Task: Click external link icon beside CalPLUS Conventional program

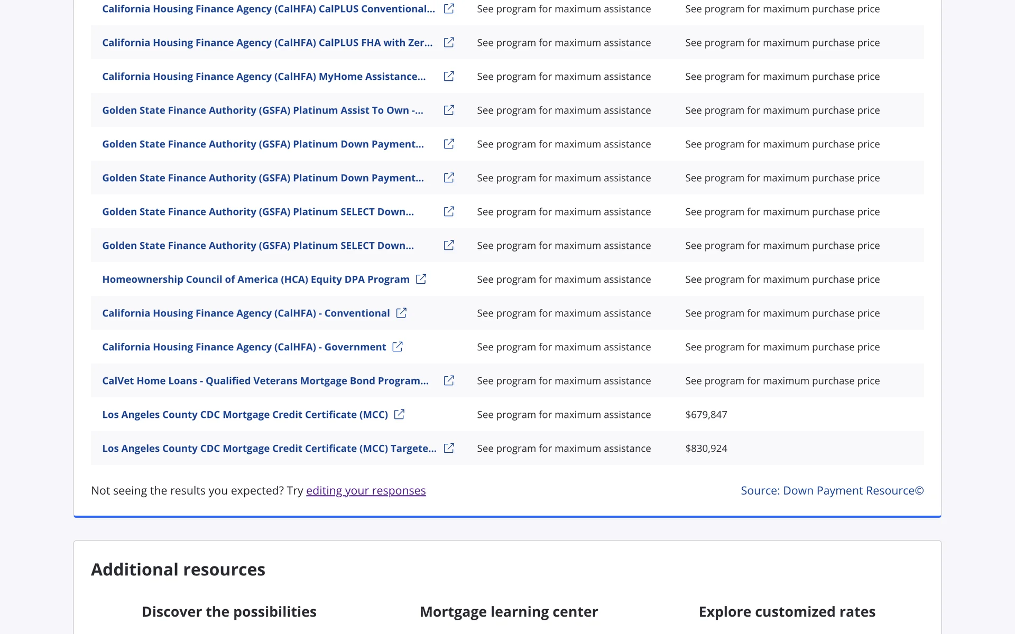Action: [x=449, y=8]
